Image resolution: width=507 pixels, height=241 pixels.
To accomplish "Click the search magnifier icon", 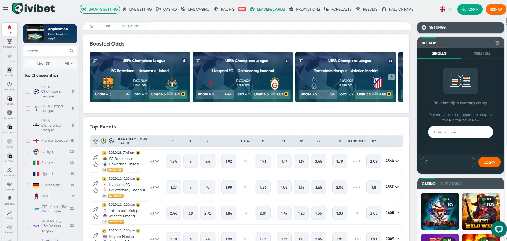I will [x=72, y=51].
